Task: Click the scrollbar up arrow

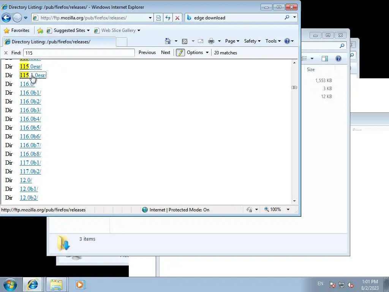Action: (x=294, y=63)
